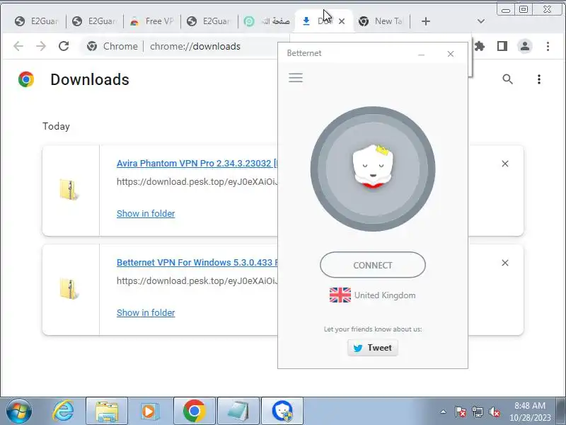566x425 pixels.
Task: Click the Chrome logo beside Downloads heading
Action: [26, 79]
